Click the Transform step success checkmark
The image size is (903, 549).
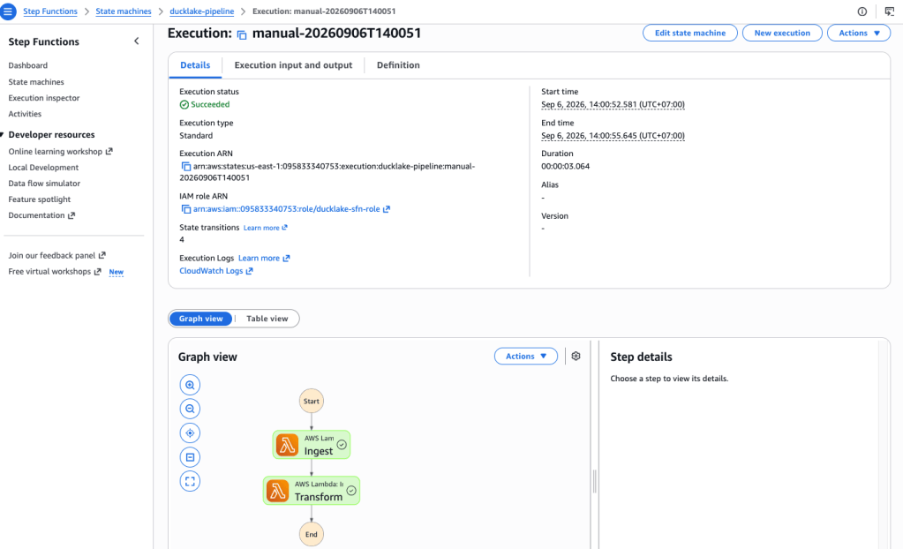(x=351, y=491)
